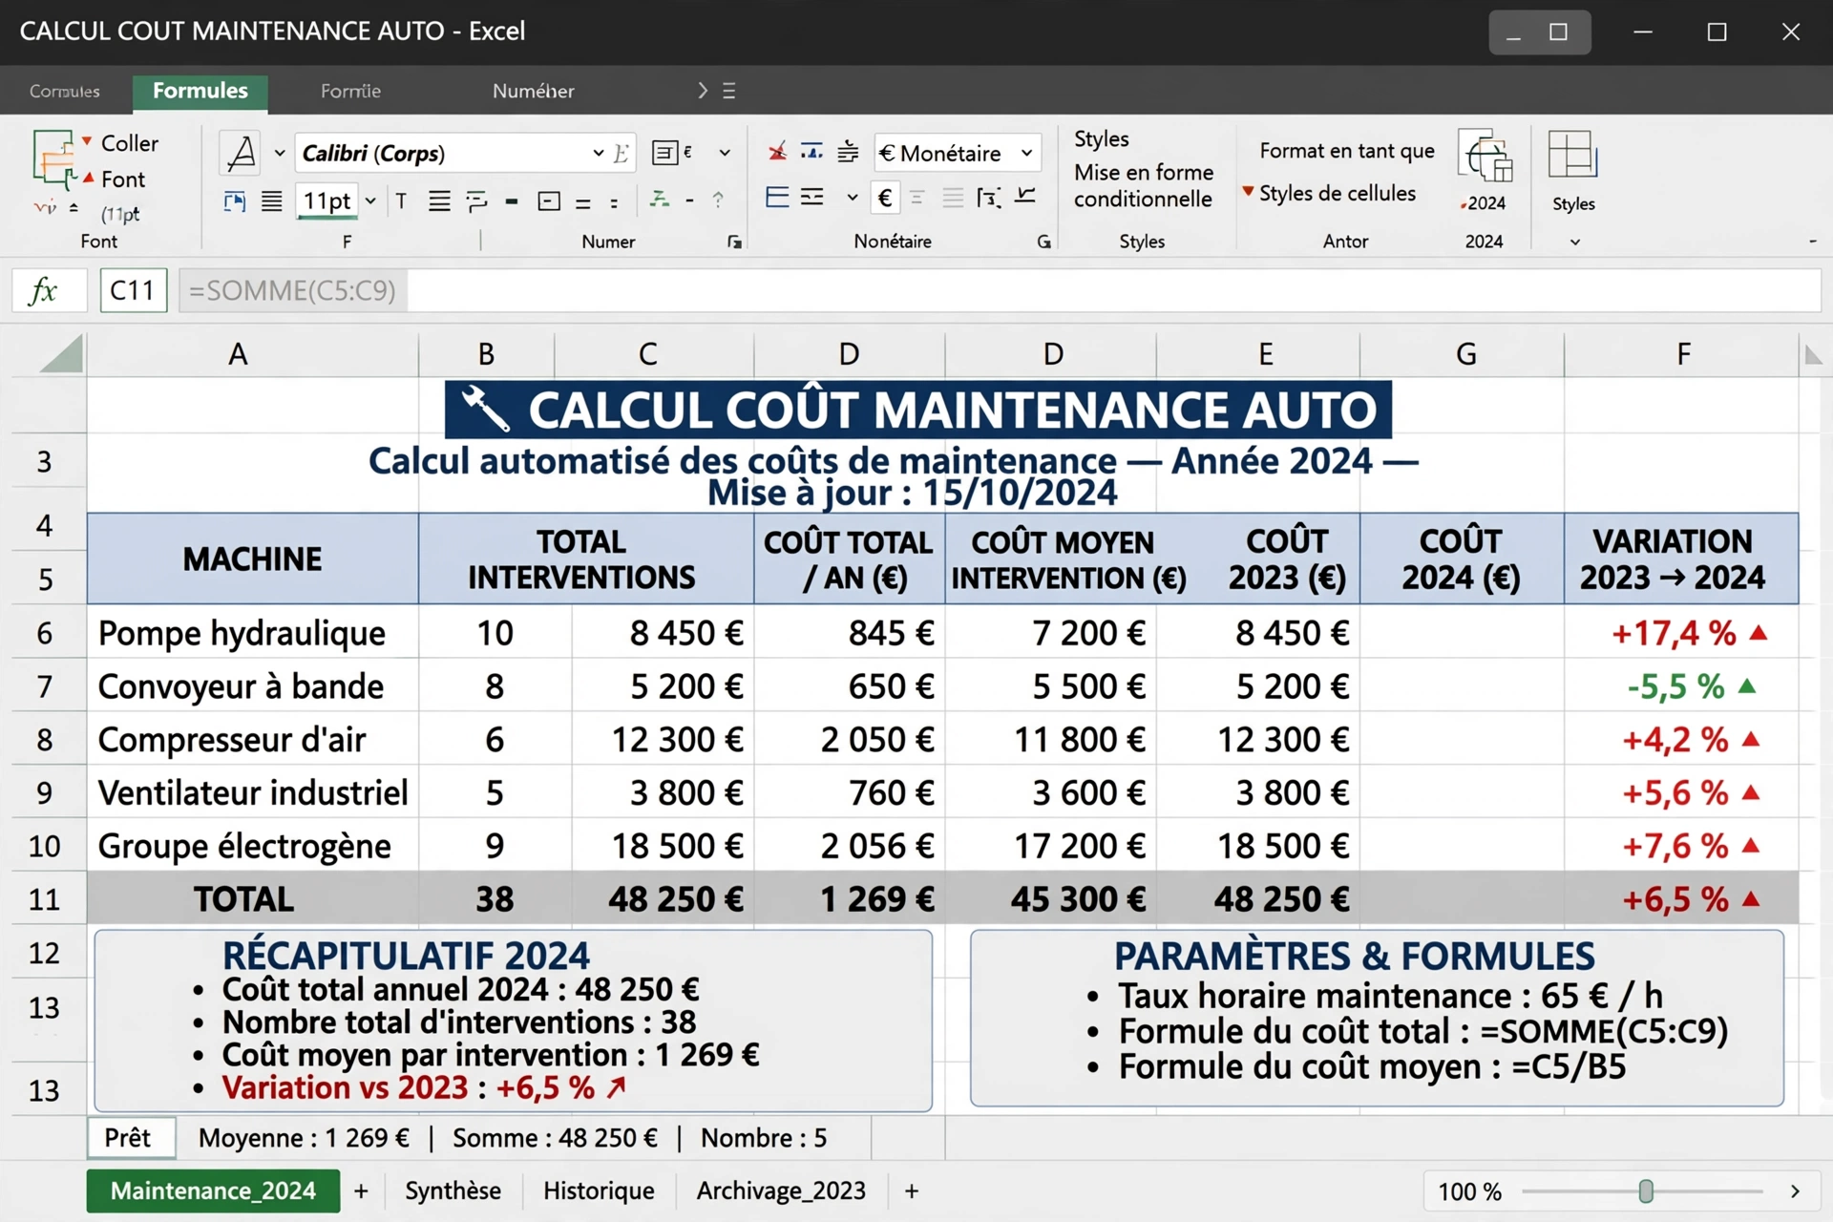This screenshot has height=1222, width=1833.
Task: Click the boxed lines icon with small € sign
Action: (671, 153)
